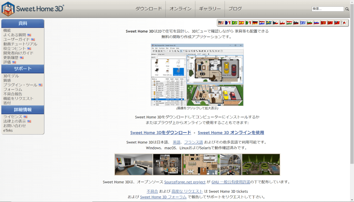Screen dimensions: 354x202
Task: Follow the 英語 language link
Action: click(177, 142)
